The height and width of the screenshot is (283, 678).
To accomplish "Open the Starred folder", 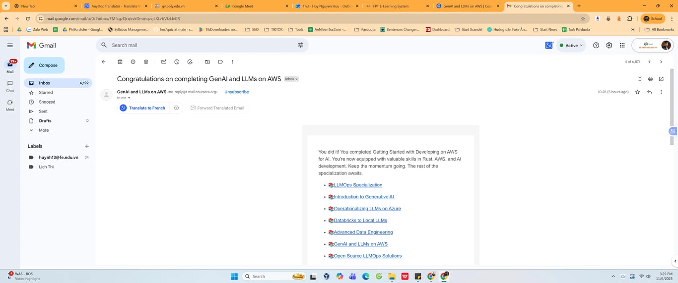I will 58,93.
